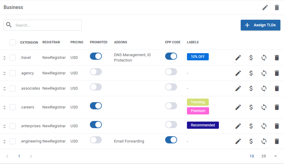Edit the .engineering extension row
The width and height of the screenshot is (284, 164).
(238, 141)
